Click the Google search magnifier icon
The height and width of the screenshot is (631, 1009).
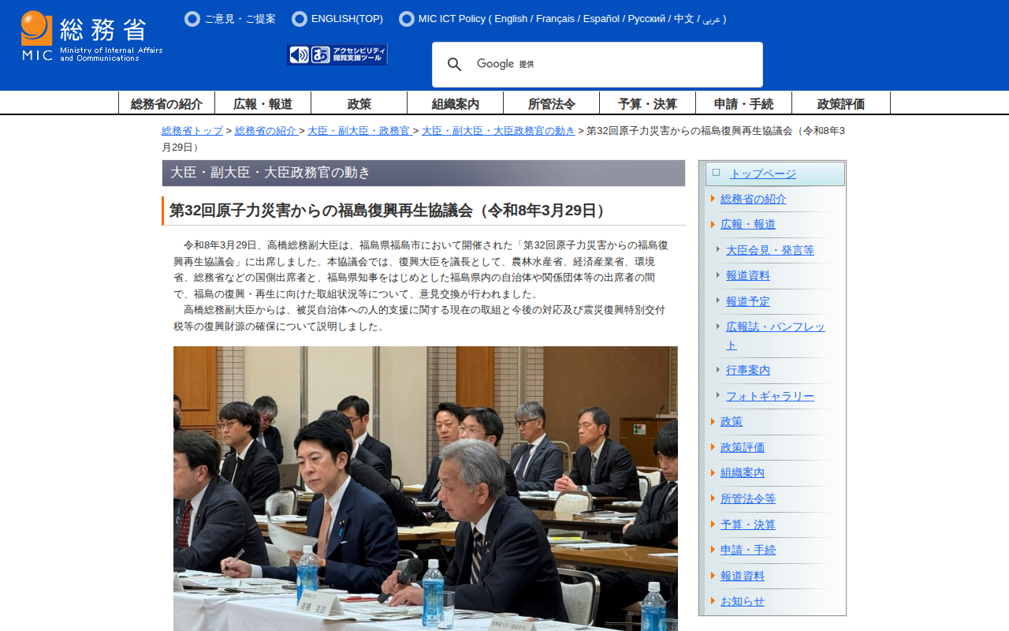pyautogui.click(x=455, y=65)
